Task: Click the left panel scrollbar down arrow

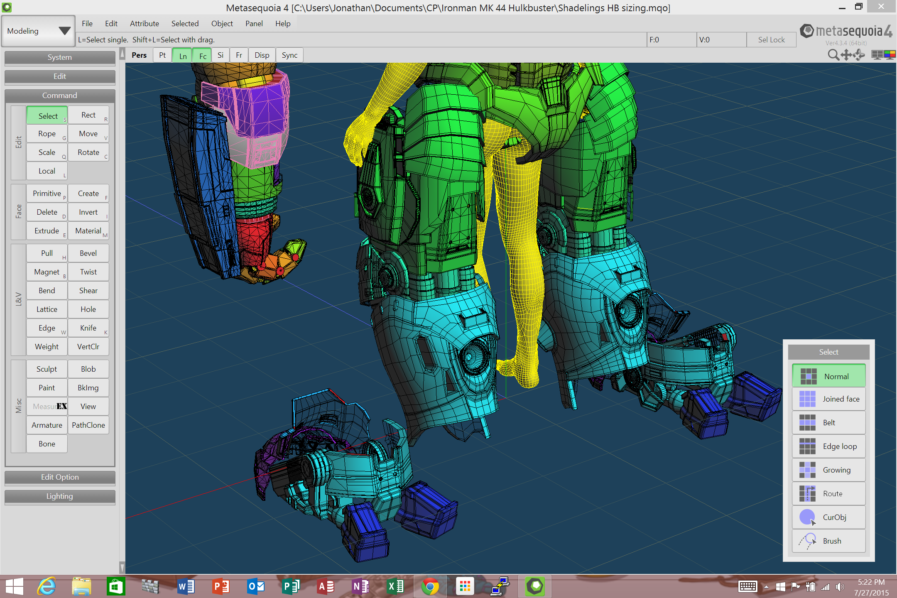Action: [x=122, y=567]
